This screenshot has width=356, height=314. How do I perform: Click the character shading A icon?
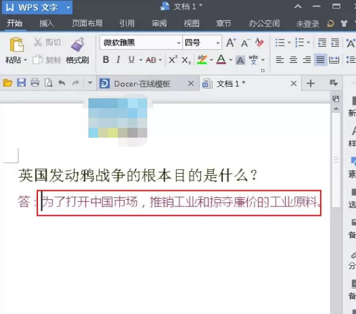click(x=240, y=60)
